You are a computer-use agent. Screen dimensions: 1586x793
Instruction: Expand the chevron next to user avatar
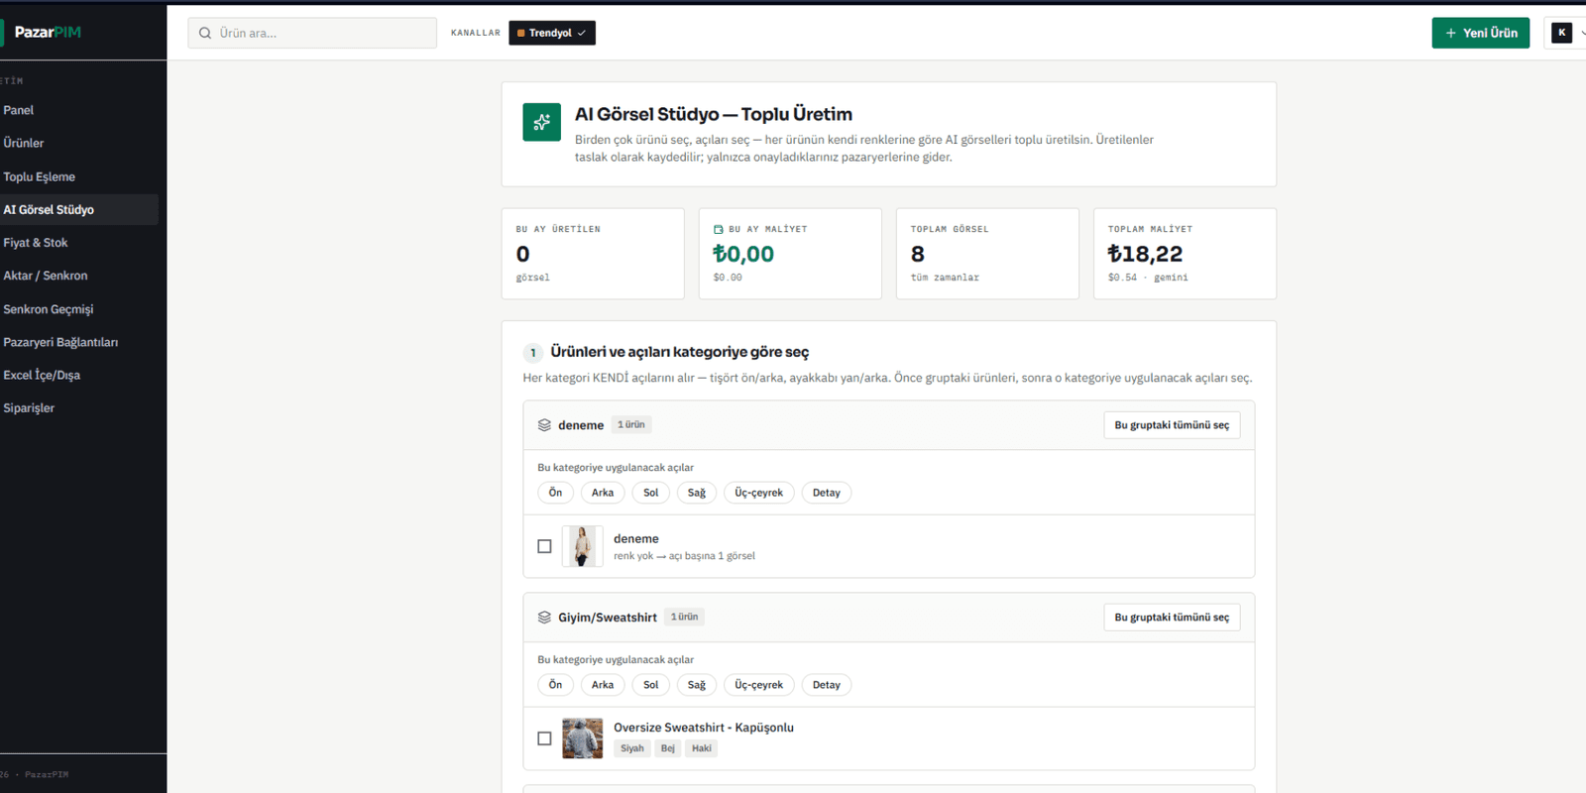click(1582, 33)
